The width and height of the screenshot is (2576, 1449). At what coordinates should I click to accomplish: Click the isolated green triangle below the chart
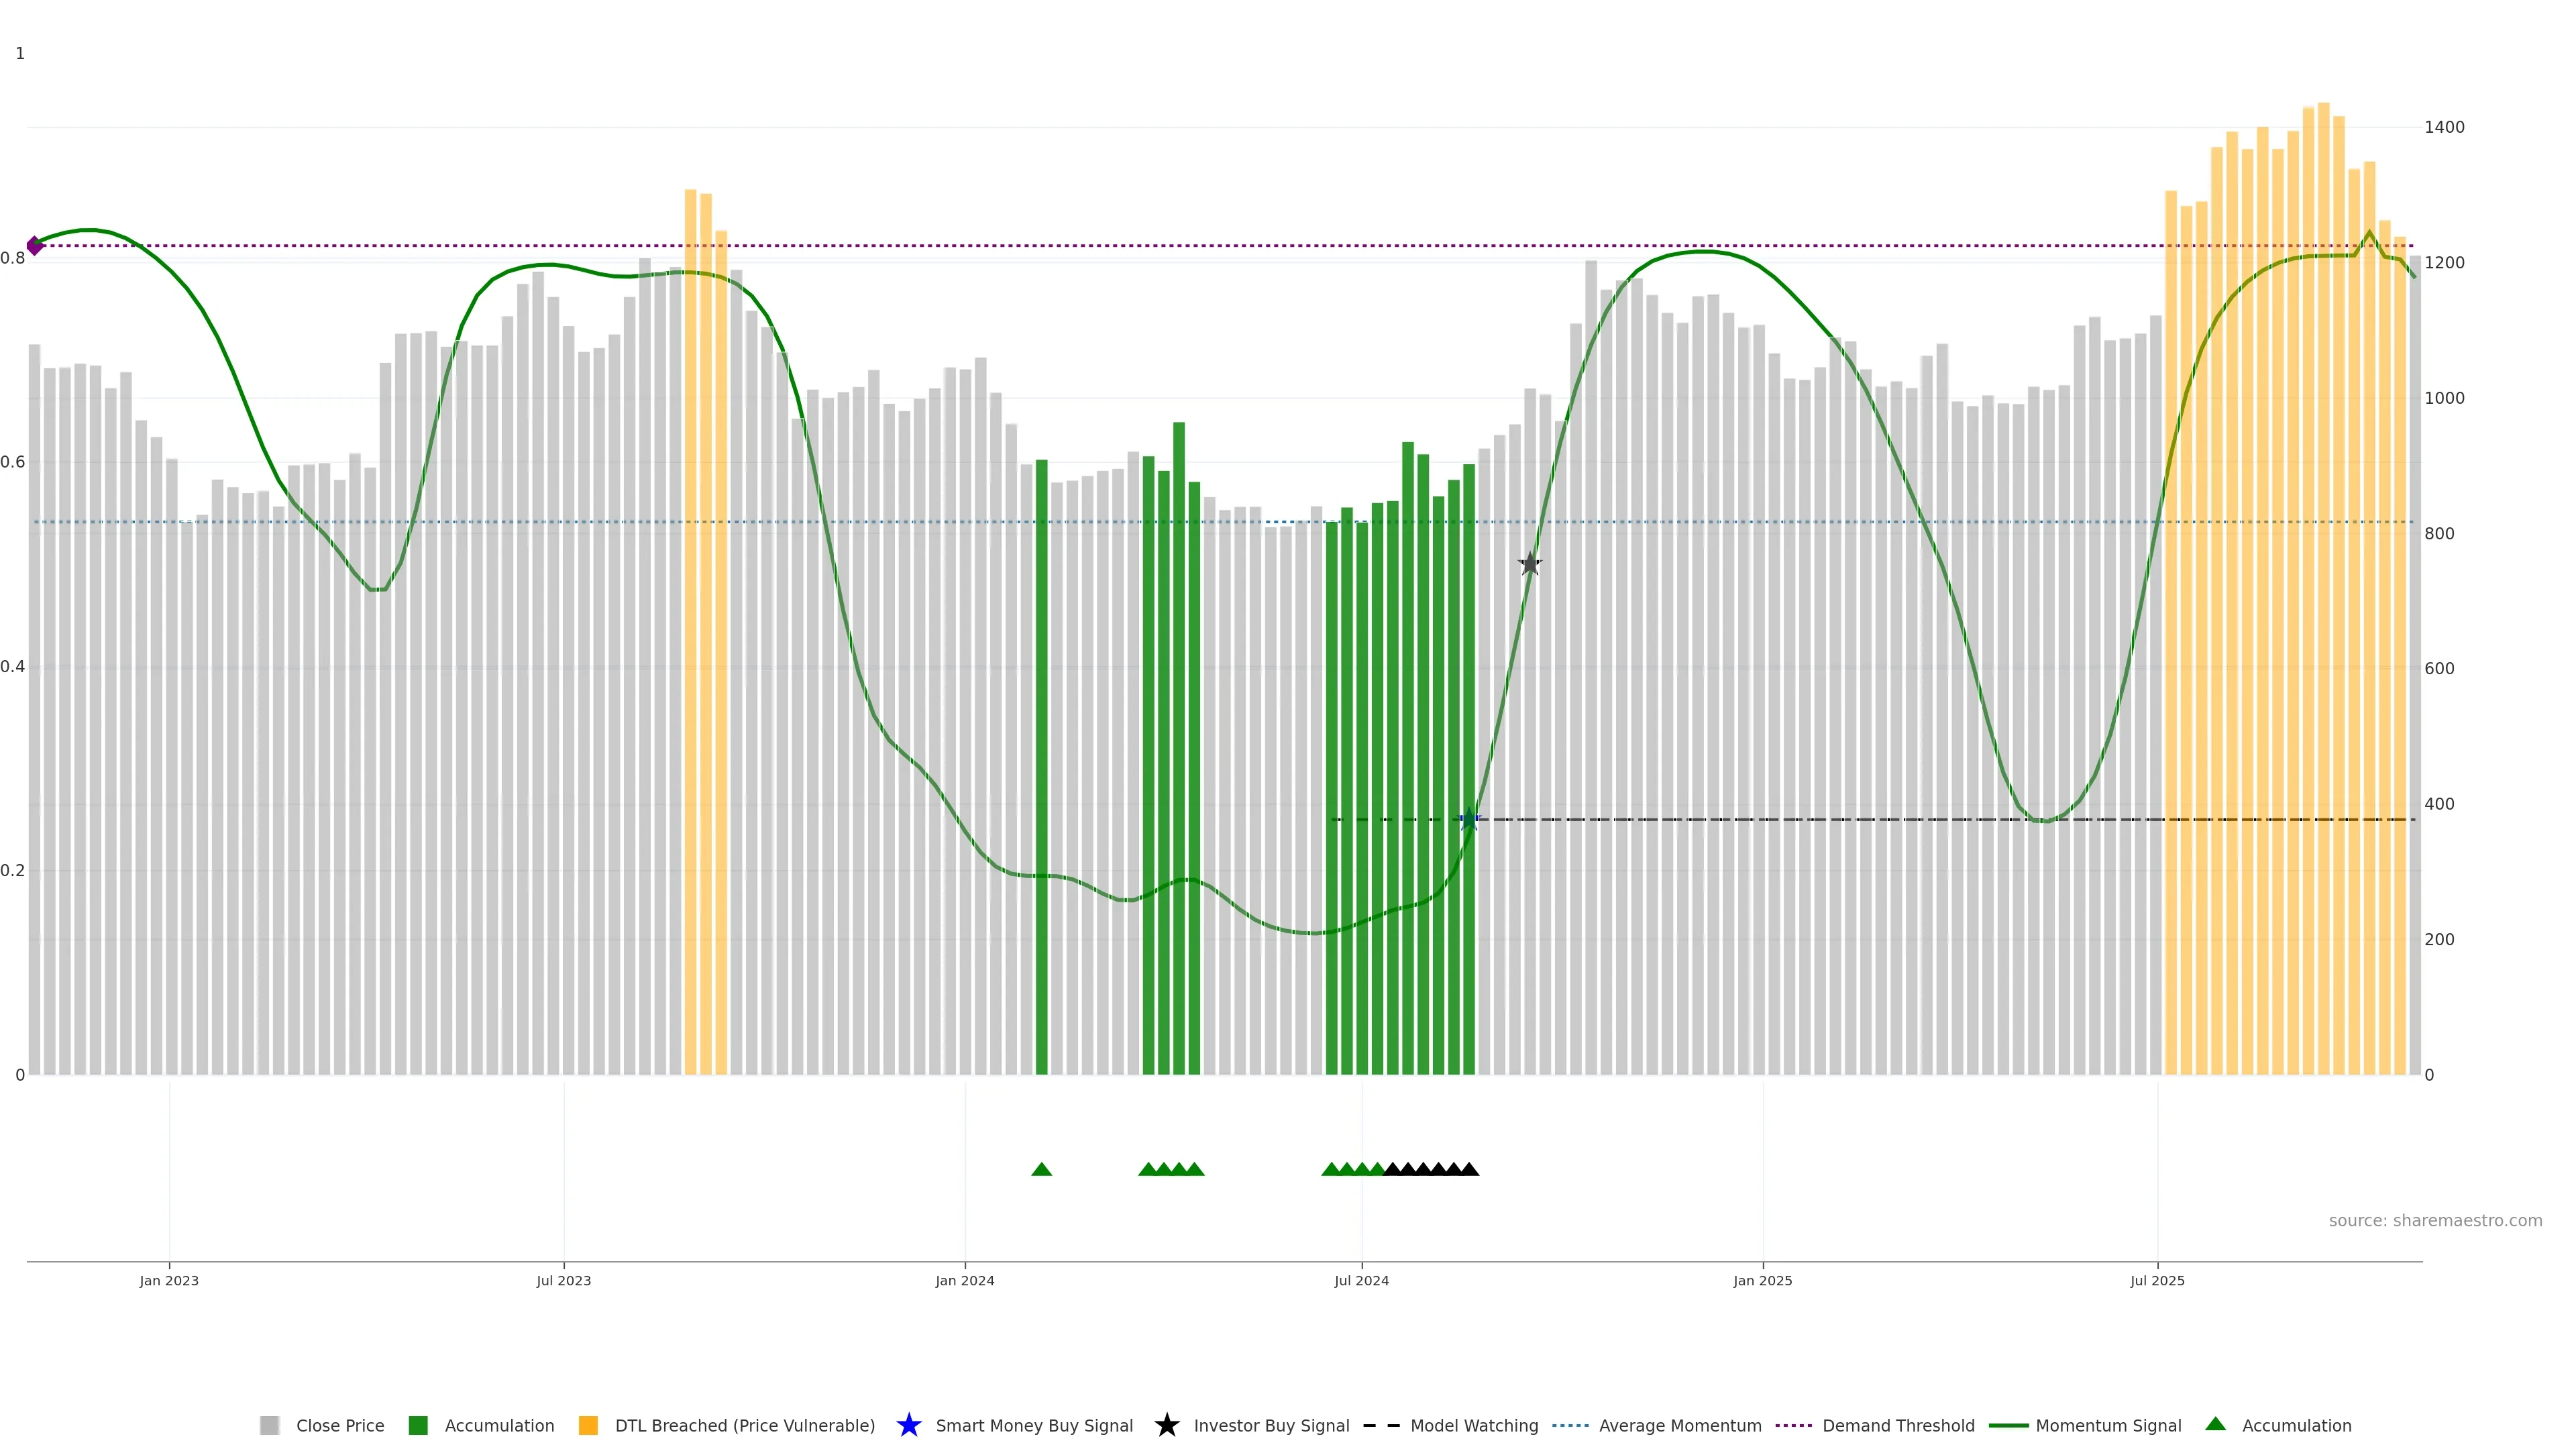pyautogui.click(x=1041, y=1169)
